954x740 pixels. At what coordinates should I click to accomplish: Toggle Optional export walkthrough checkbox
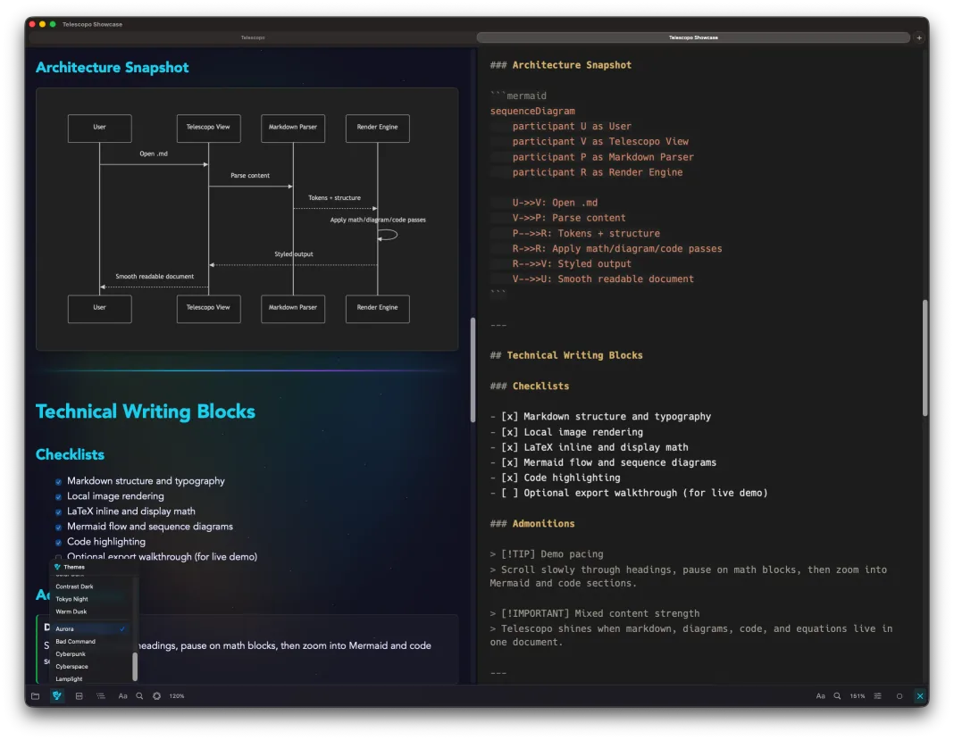(58, 558)
